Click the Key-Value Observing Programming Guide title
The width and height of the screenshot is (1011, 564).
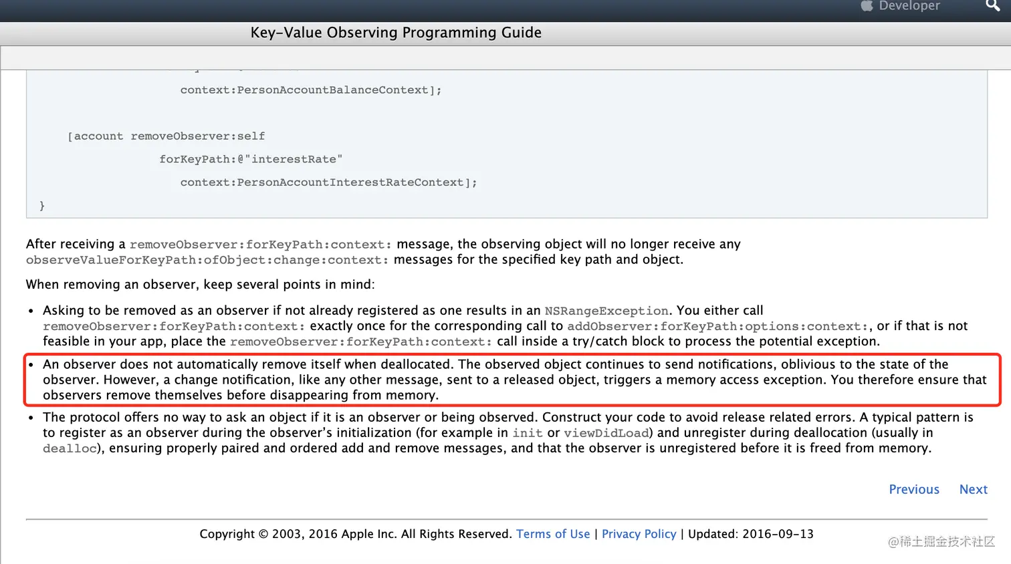tap(396, 33)
